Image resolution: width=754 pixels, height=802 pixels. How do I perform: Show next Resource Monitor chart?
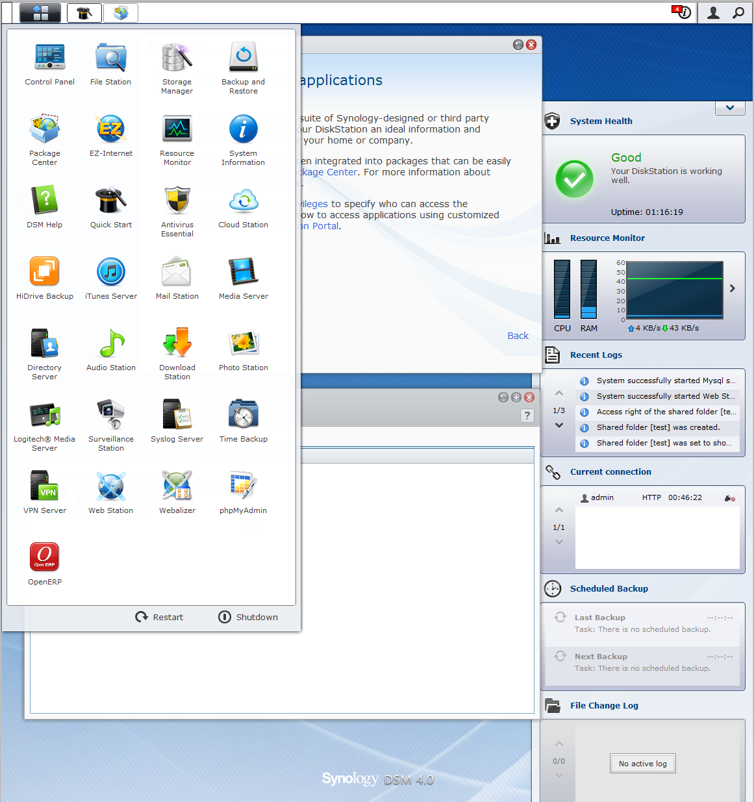coord(733,288)
